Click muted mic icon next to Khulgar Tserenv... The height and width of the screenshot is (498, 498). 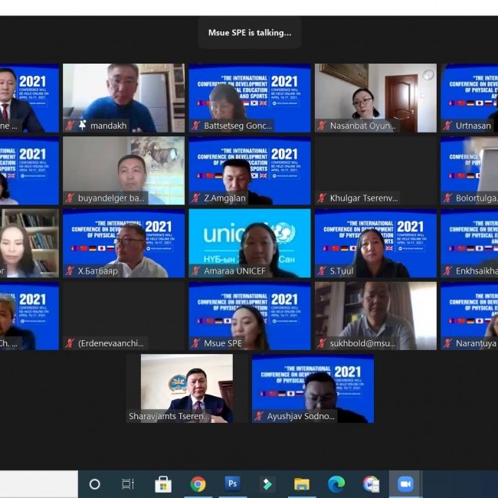pyautogui.click(x=322, y=198)
